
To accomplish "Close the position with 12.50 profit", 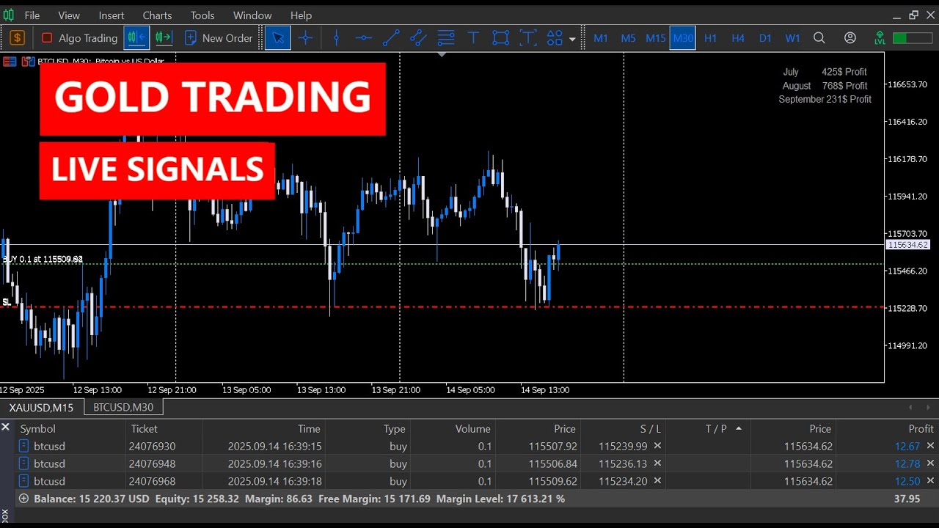I will click(x=930, y=481).
